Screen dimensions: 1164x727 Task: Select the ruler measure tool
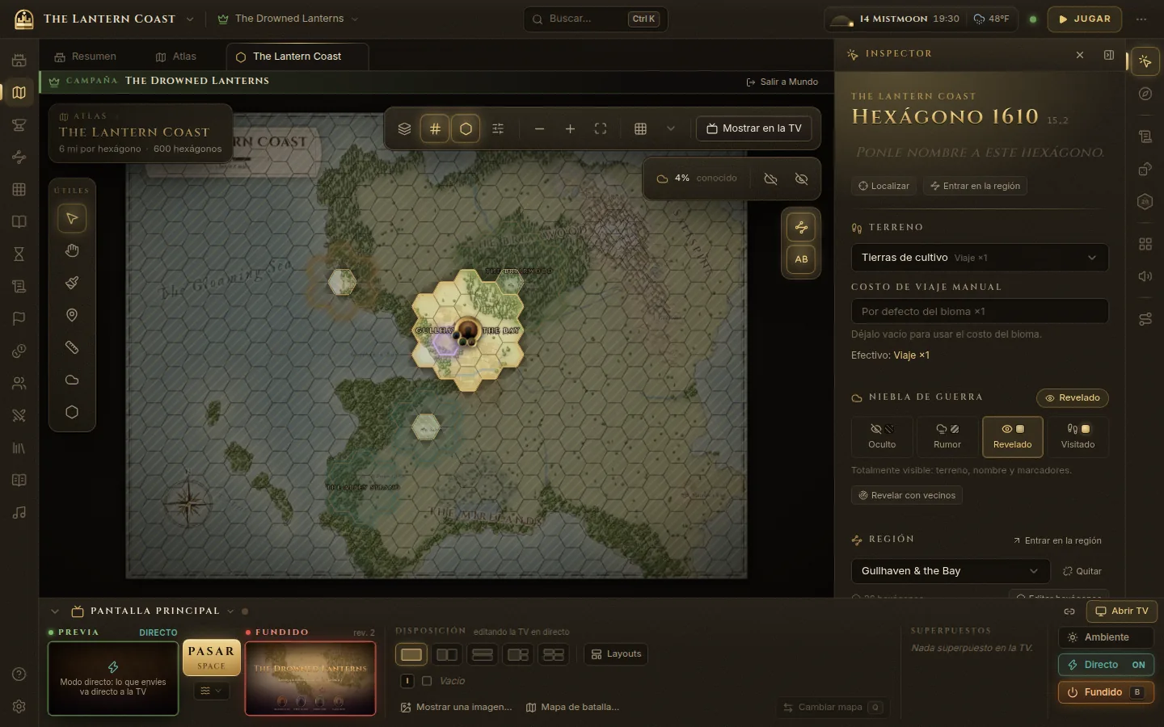click(x=72, y=347)
